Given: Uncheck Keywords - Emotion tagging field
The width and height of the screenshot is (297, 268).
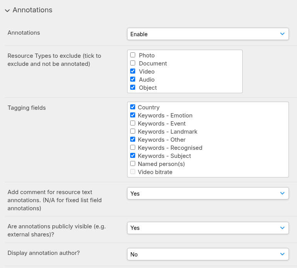Looking at the screenshot, I should coord(133,115).
